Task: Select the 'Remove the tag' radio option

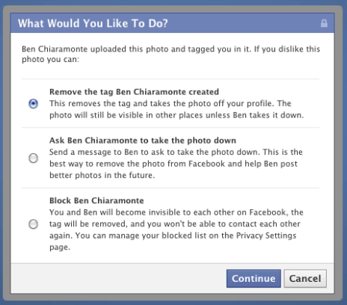Action: pos(34,103)
